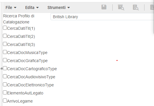Image resolution: width=154 pixels, height=106 pixels.
Task: Click the document search magnifier icon
Action: (x=136, y=8)
